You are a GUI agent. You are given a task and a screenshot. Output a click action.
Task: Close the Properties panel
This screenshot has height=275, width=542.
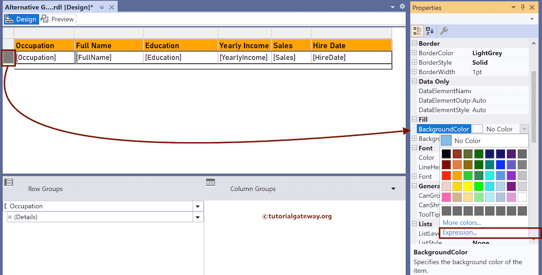point(532,7)
